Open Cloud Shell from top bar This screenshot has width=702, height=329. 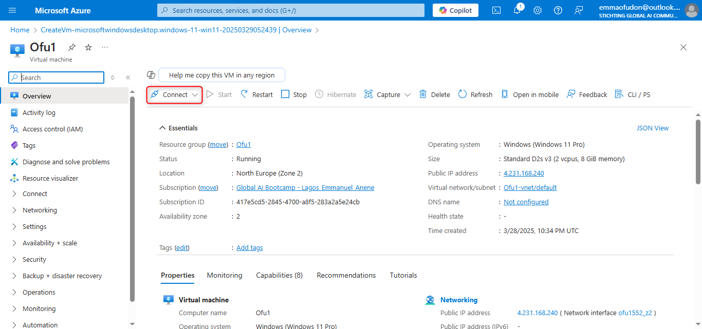pyautogui.click(x=496, y=10)
